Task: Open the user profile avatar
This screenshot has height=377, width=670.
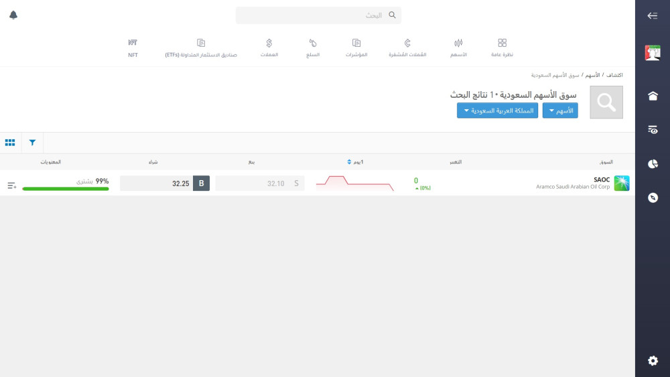Action: [653, 53]
